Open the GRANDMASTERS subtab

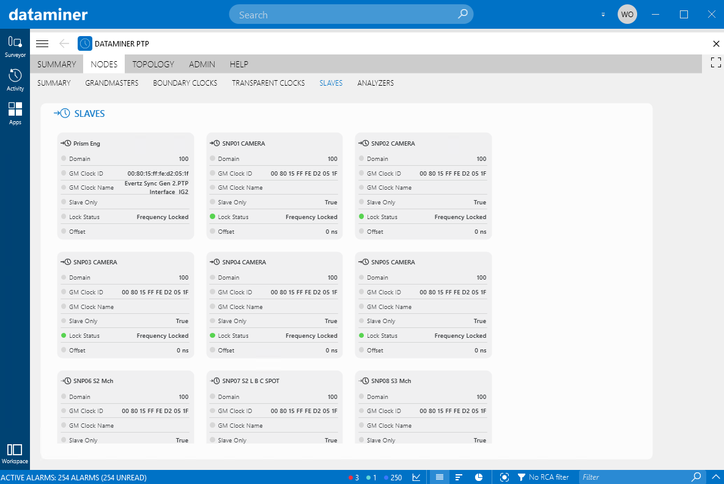click(112, 83)
